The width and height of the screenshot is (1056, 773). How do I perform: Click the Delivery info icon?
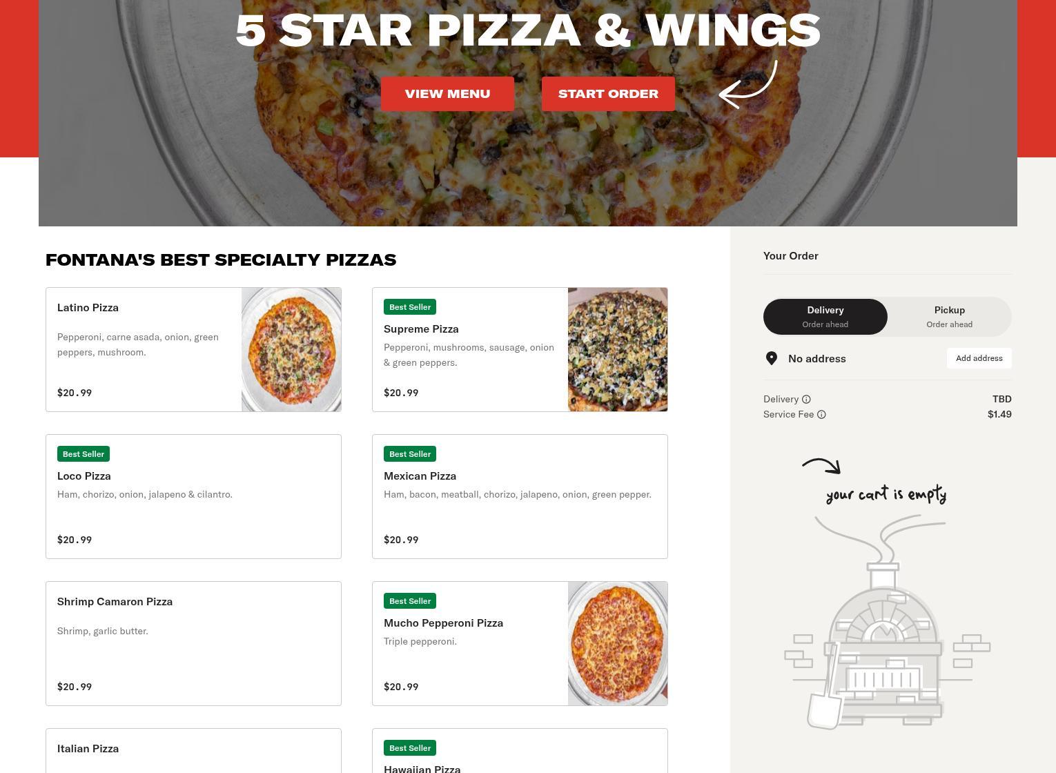pos(806,399)
